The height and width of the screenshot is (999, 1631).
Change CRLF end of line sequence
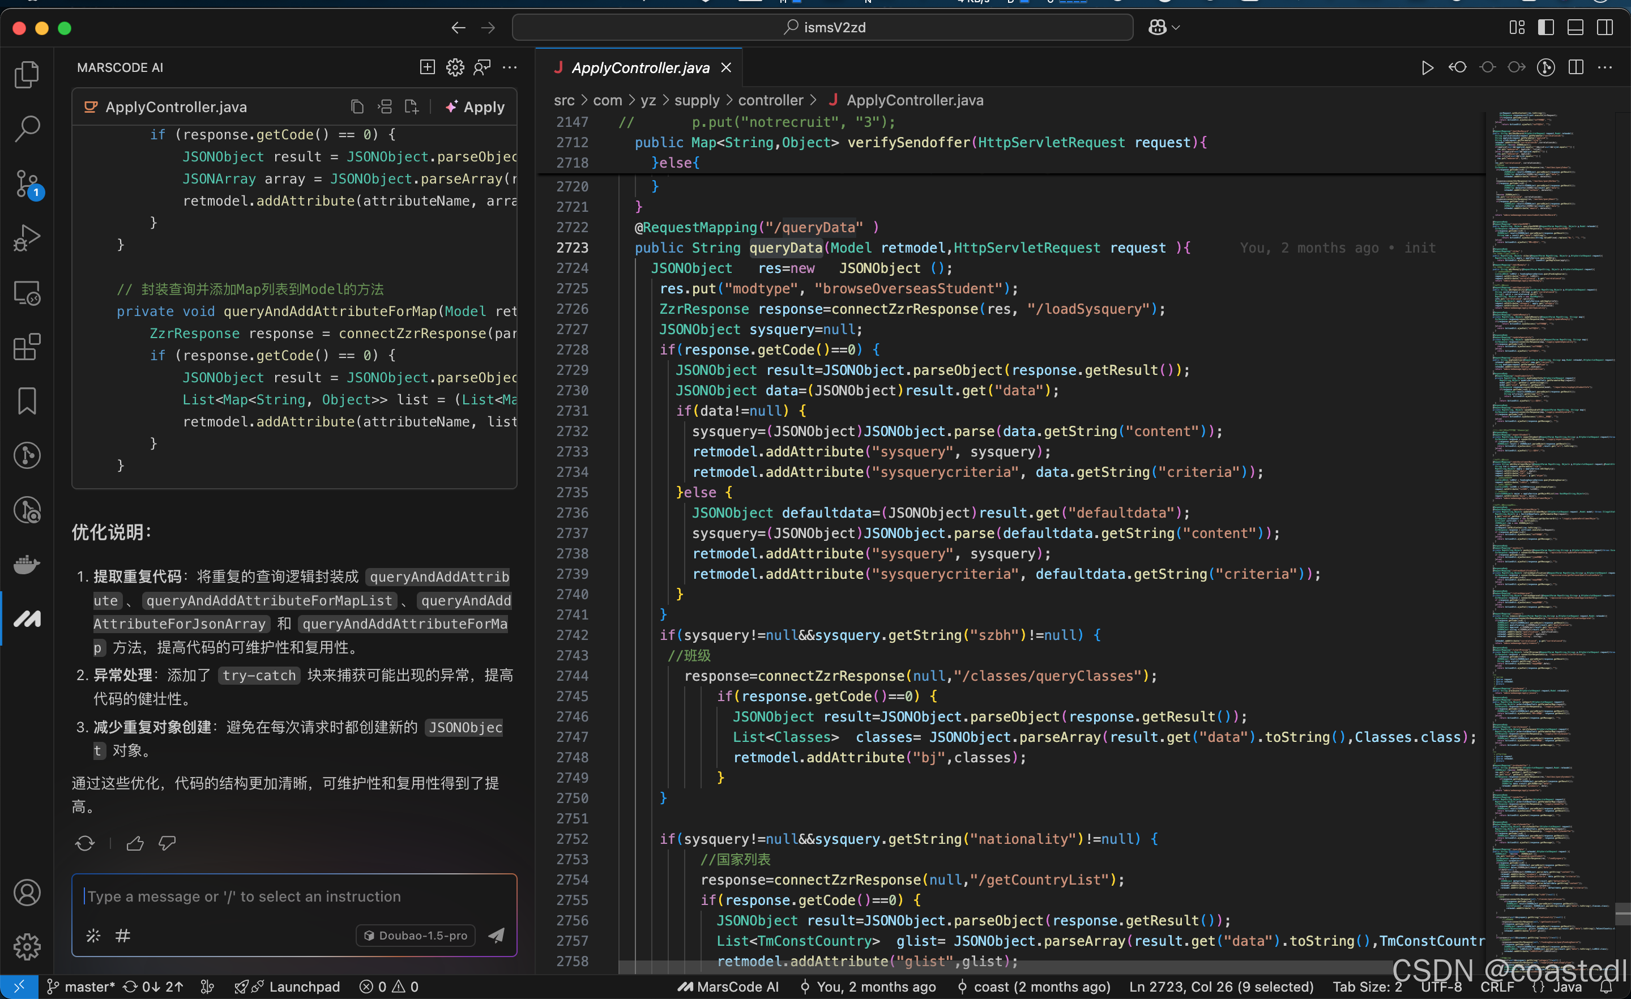[x=1497, y=987]
